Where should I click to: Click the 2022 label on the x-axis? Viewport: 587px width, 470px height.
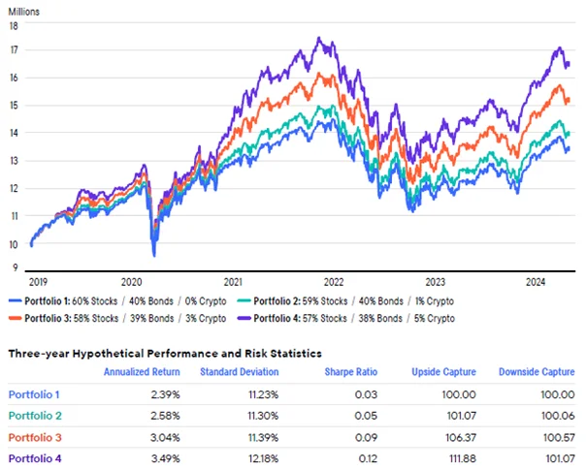tap(334, 282)
